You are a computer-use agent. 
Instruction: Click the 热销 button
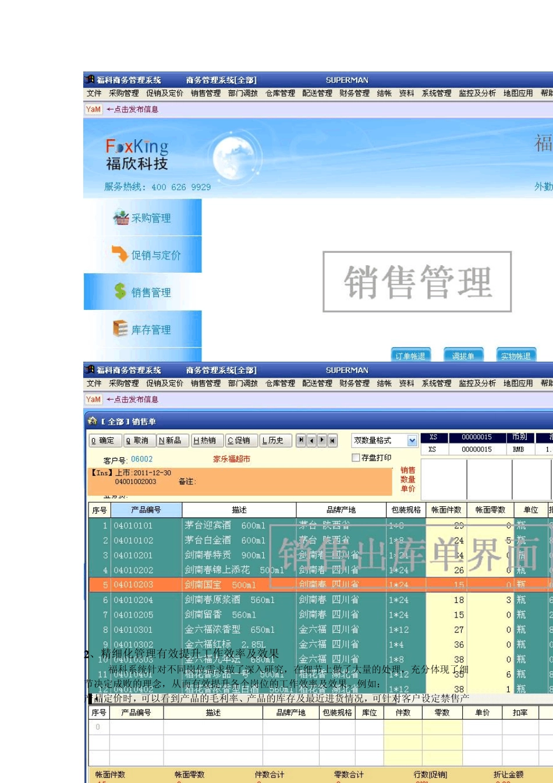tap(207, 440)
